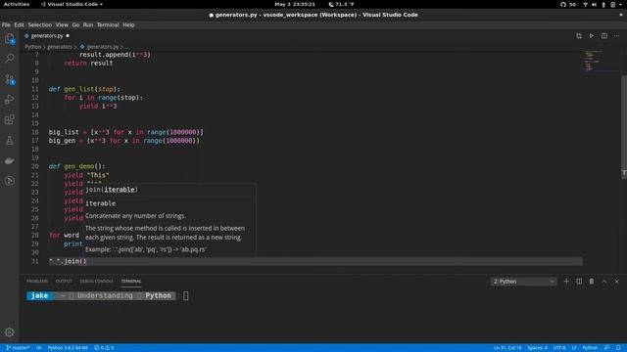The image size is (627, 352).
Task: Open the File menu
Action: (x=6, y=24)
